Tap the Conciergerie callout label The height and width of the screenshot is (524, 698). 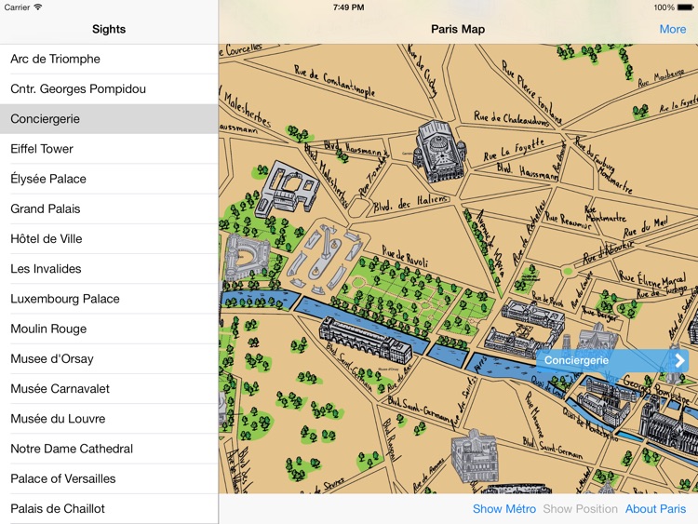576,360
